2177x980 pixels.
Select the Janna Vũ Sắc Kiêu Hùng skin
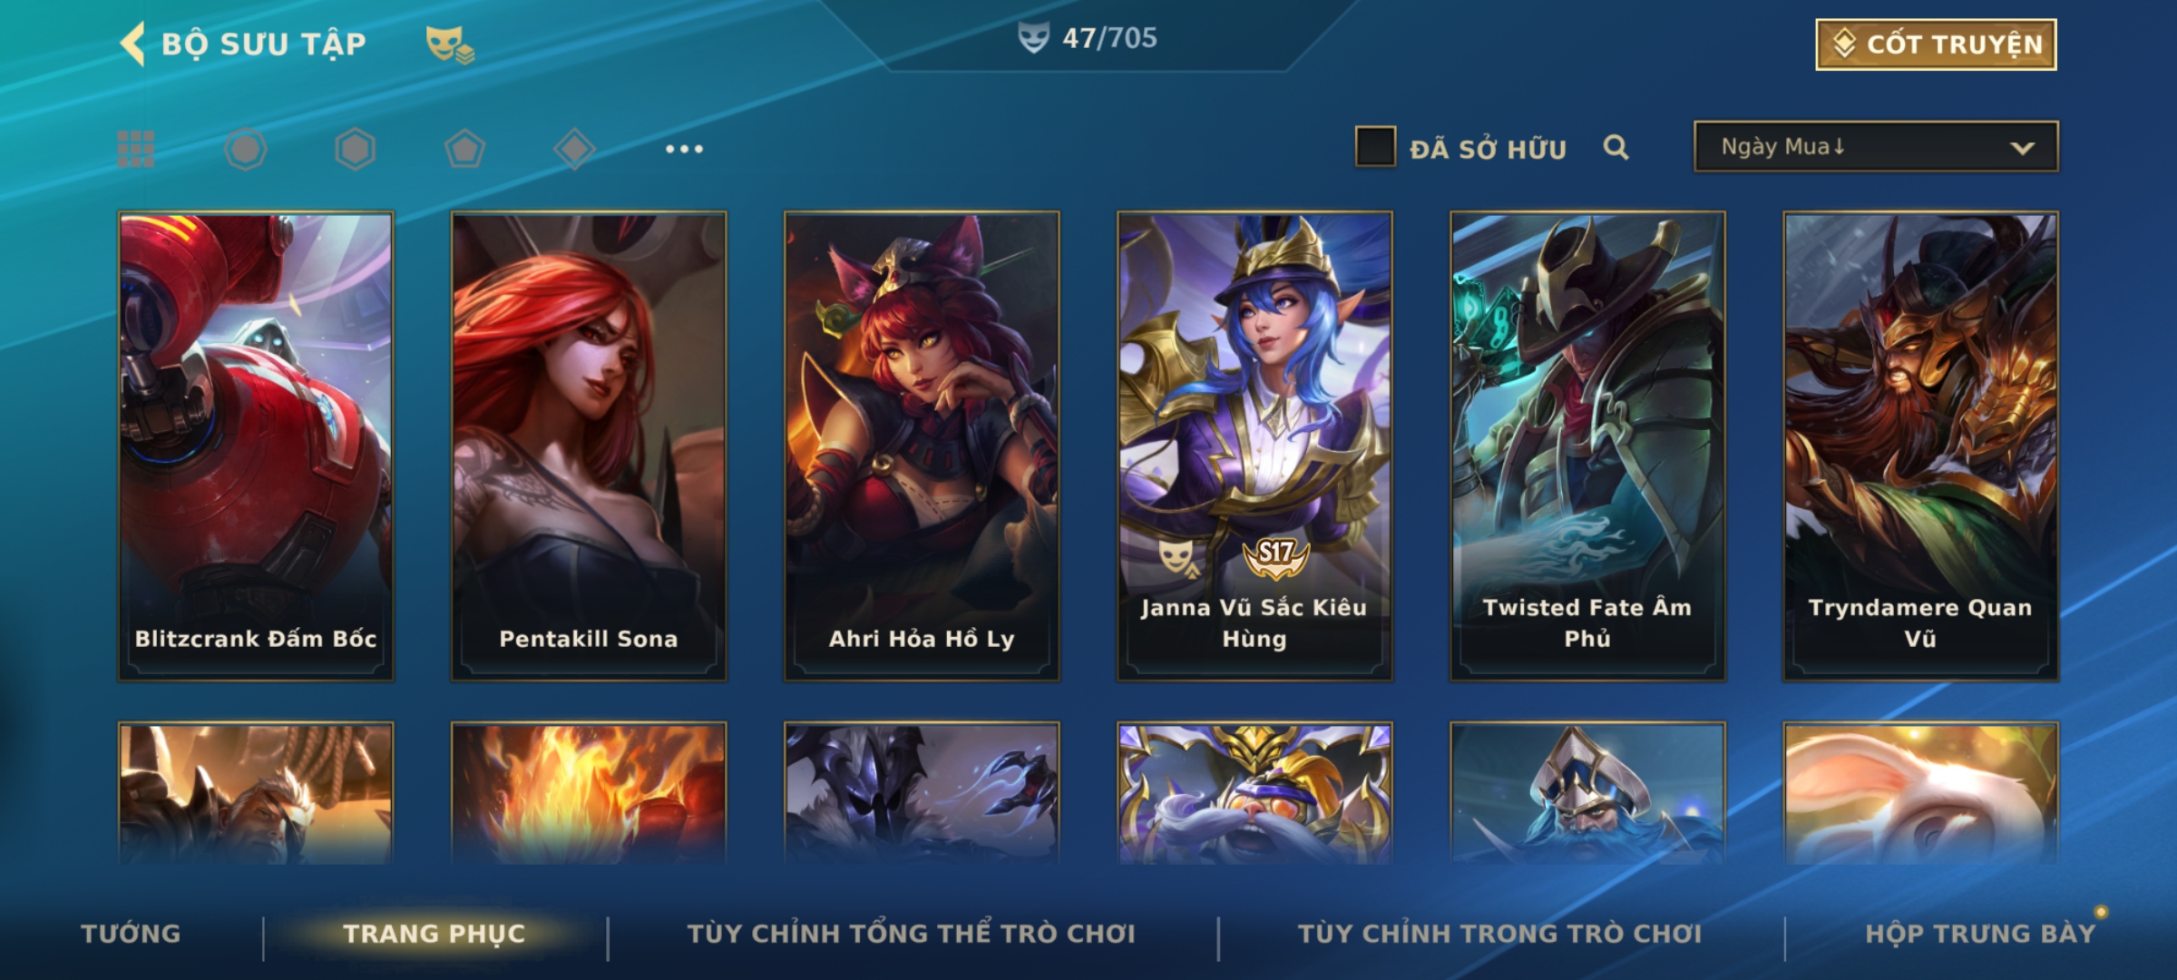(1254, 446)
